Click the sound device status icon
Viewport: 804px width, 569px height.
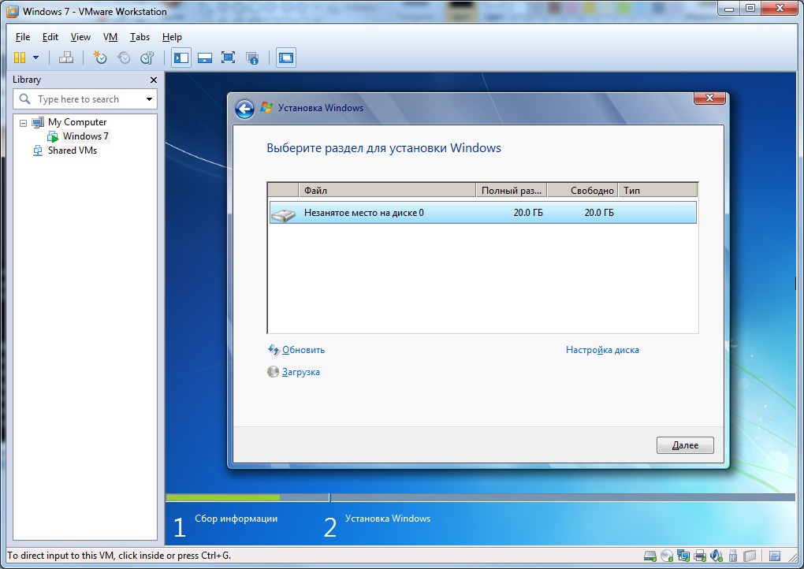pyautogui.click(x=716, y=556)
